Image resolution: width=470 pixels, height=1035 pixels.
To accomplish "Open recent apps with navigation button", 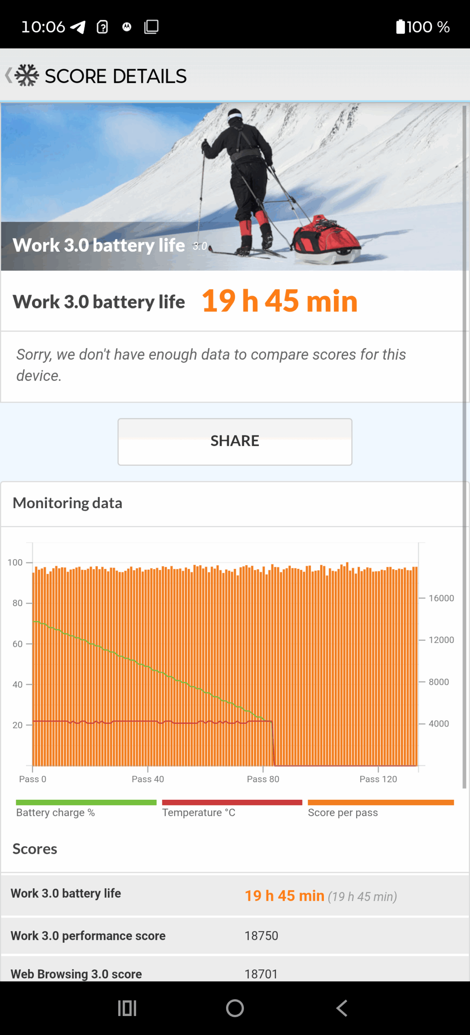I will (x=127, y=1008).
